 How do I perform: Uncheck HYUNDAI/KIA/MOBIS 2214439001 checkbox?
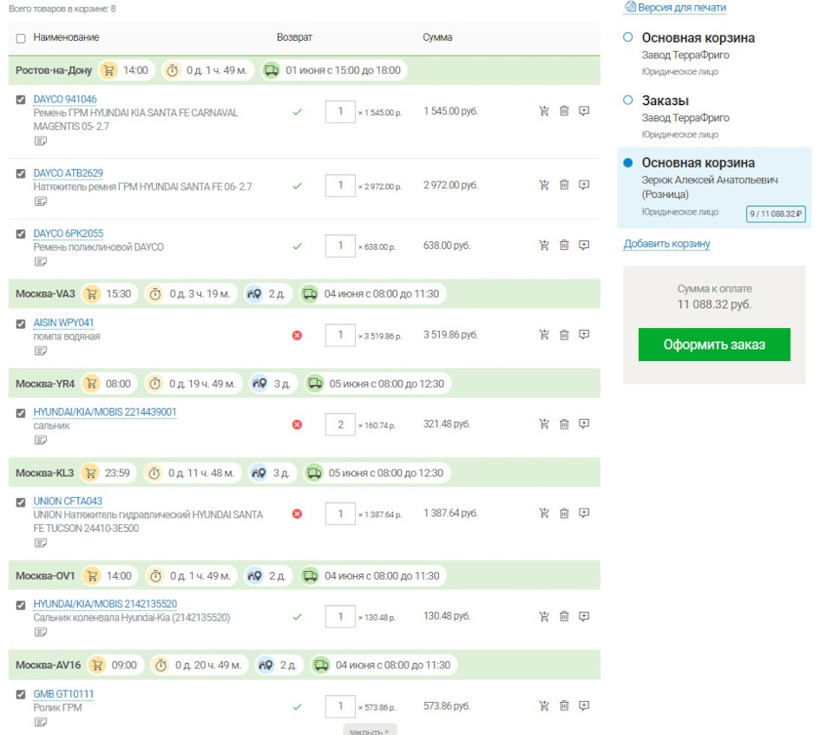click(21, 413)
